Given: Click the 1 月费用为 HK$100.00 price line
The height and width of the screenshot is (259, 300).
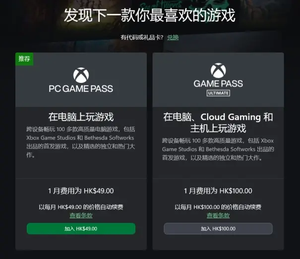Looking at the screenshot, I should click(x=218, y=191).
